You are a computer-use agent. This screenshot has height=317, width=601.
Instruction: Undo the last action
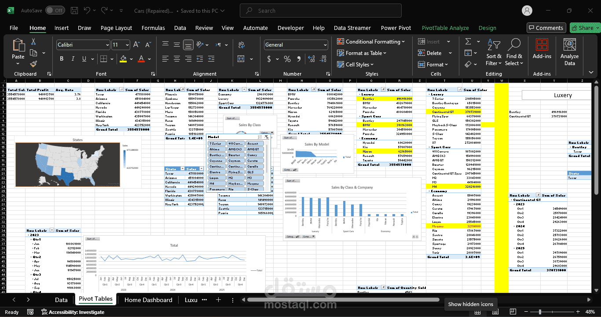click(x=87, y=11)
